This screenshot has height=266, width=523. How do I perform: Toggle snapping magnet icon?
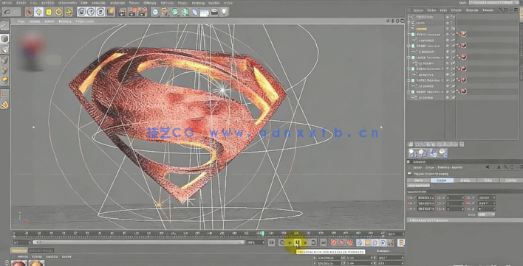[4, 105]
